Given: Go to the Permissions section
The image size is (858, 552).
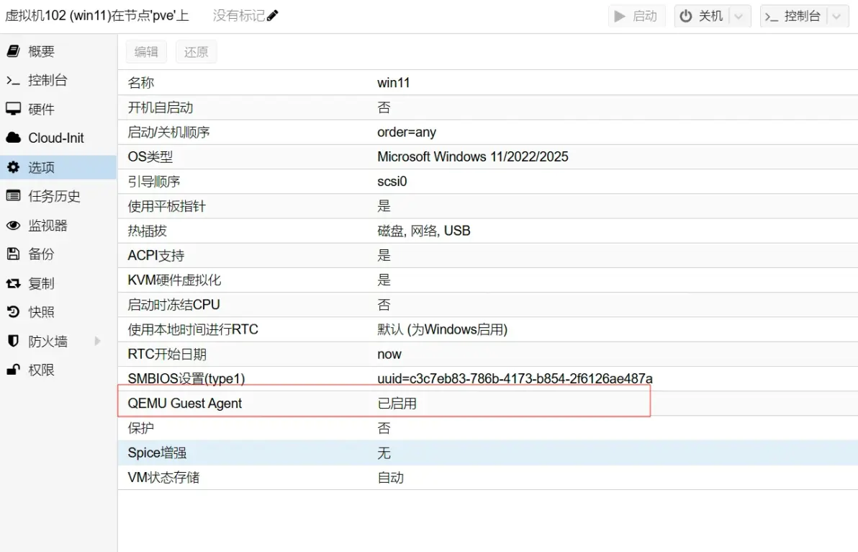Looking at the screenshot, I should 41,370.
